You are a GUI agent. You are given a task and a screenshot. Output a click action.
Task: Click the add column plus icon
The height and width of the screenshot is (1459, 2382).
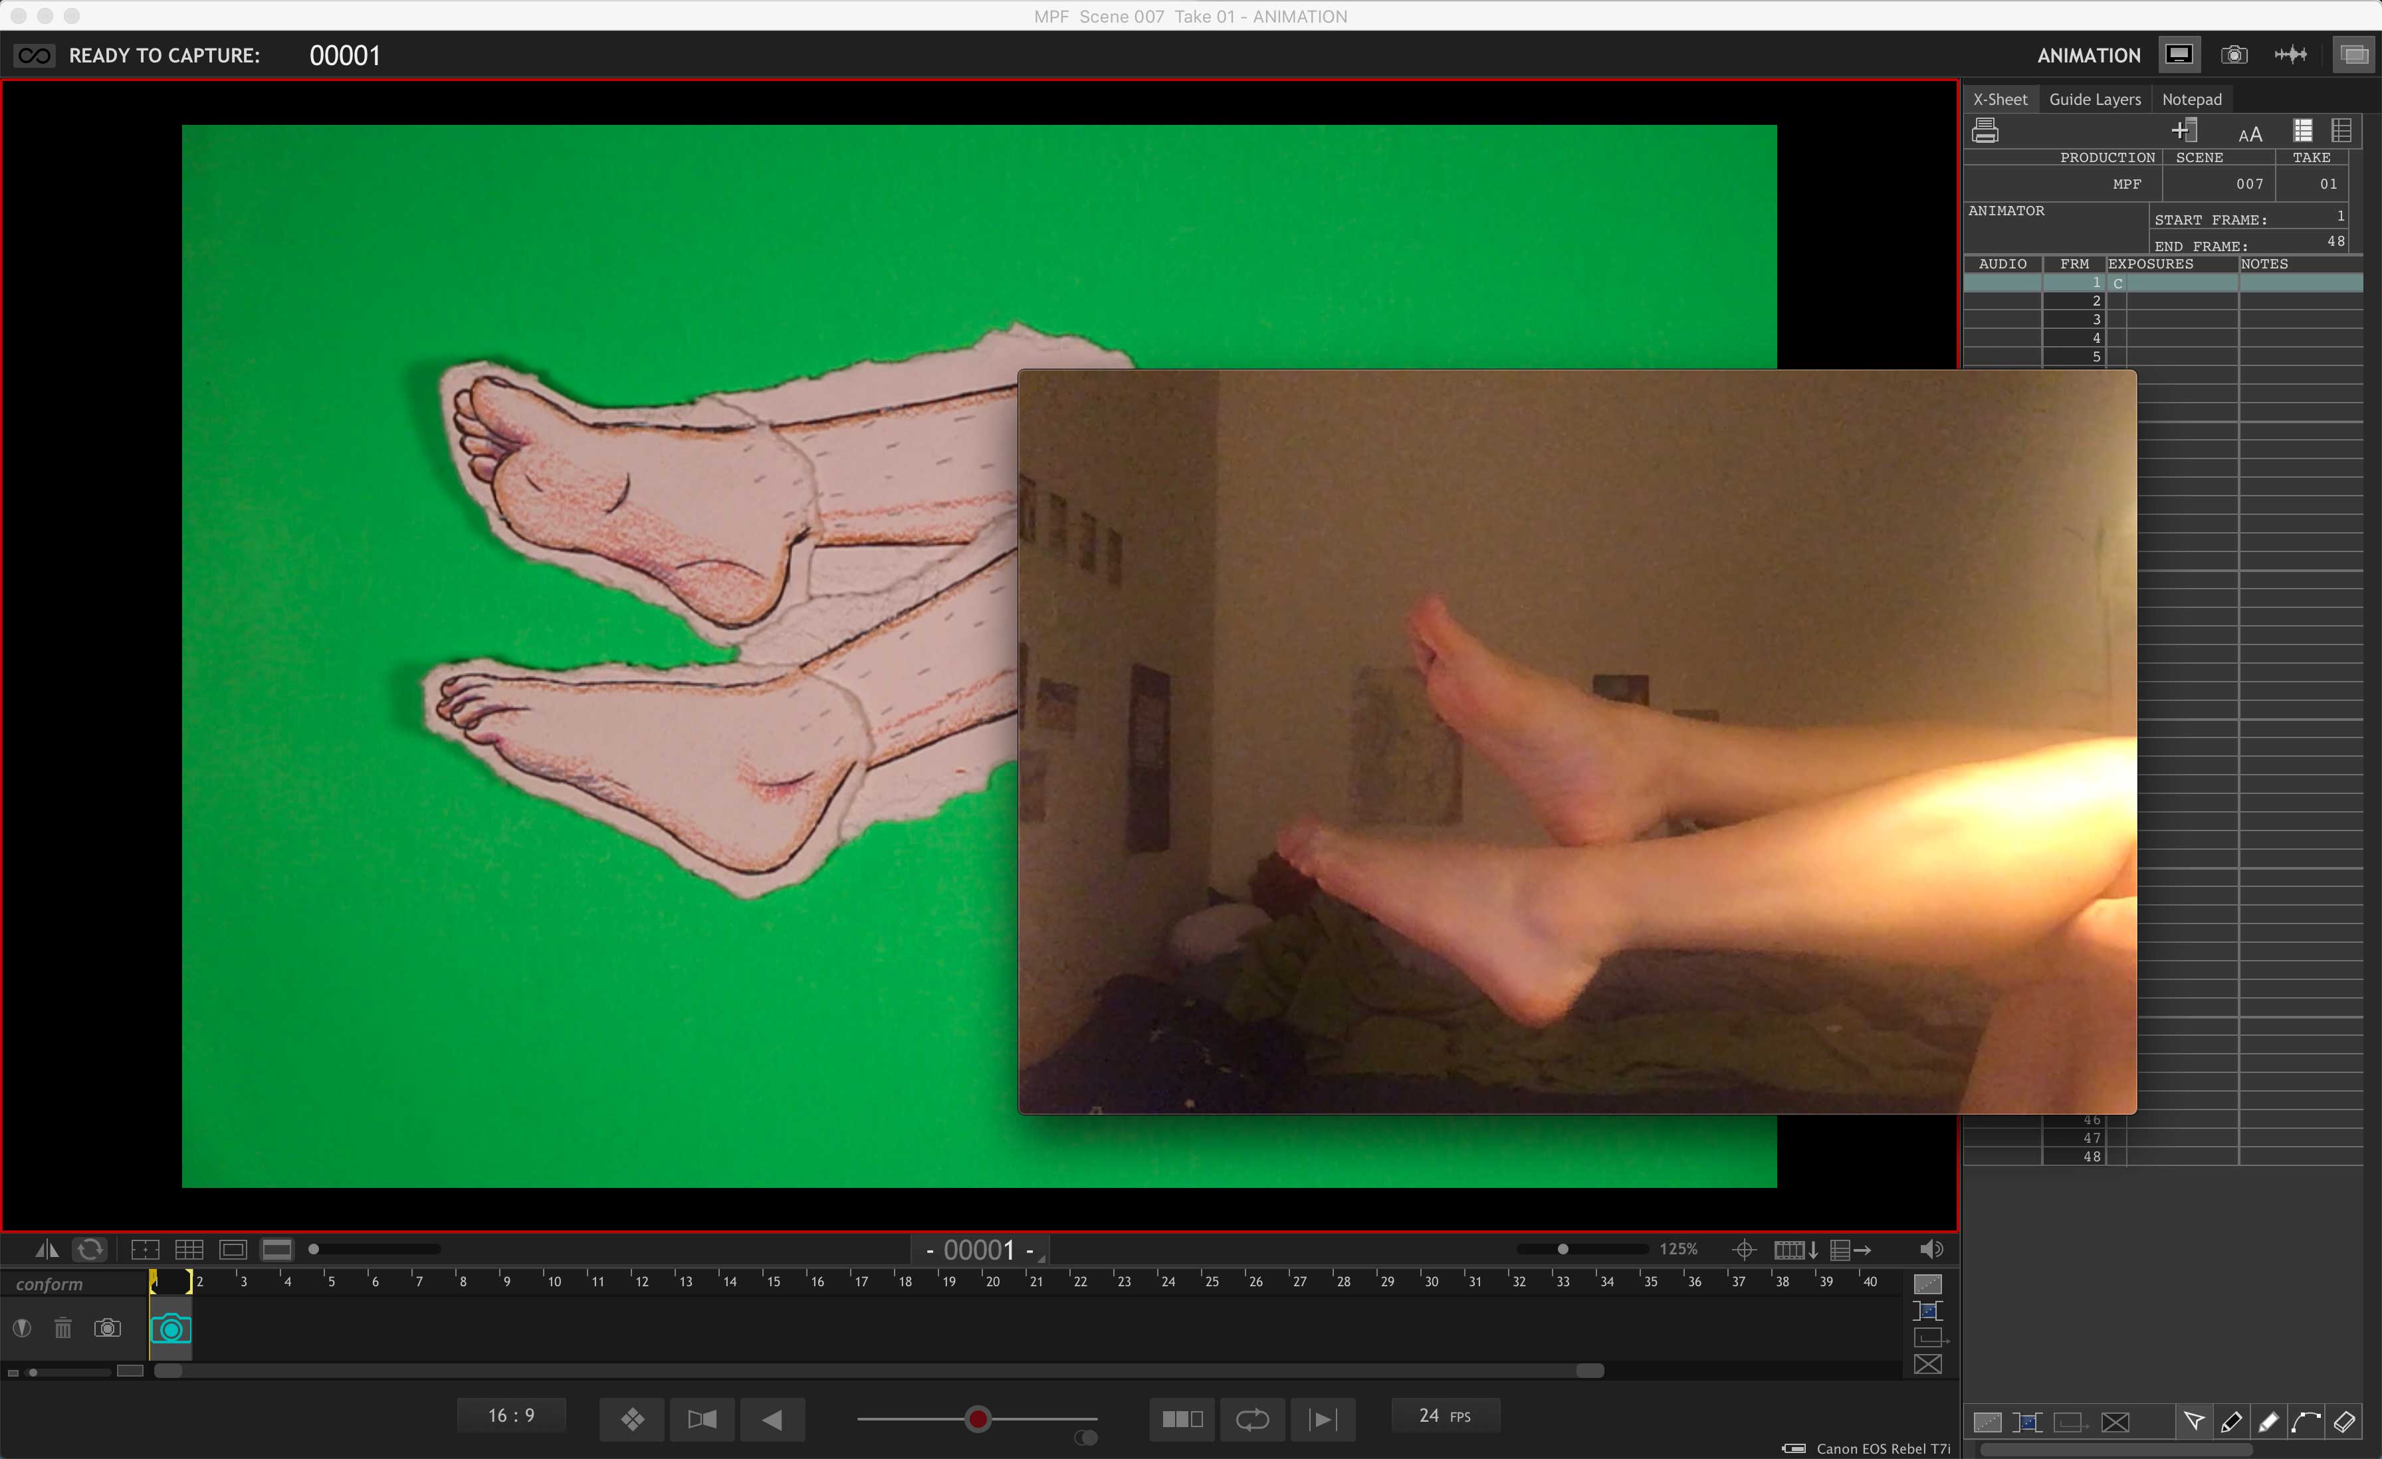pyautogui.click(x=2184, y=130)
